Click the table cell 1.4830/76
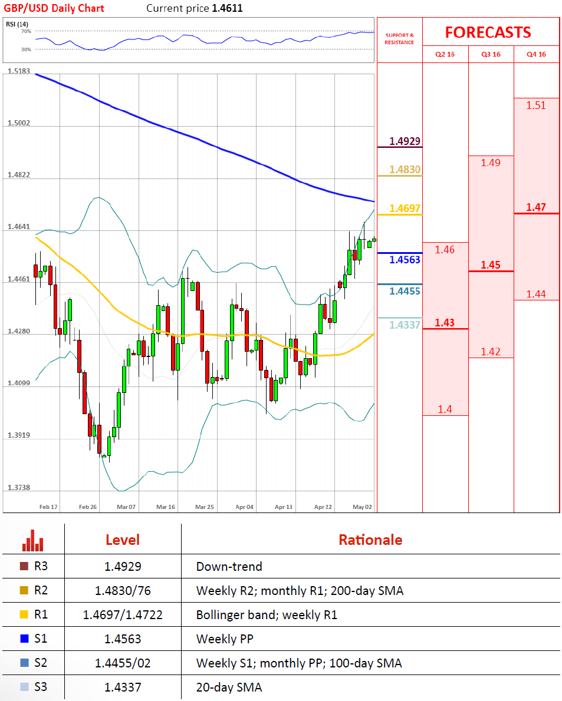 click(123, 591)
